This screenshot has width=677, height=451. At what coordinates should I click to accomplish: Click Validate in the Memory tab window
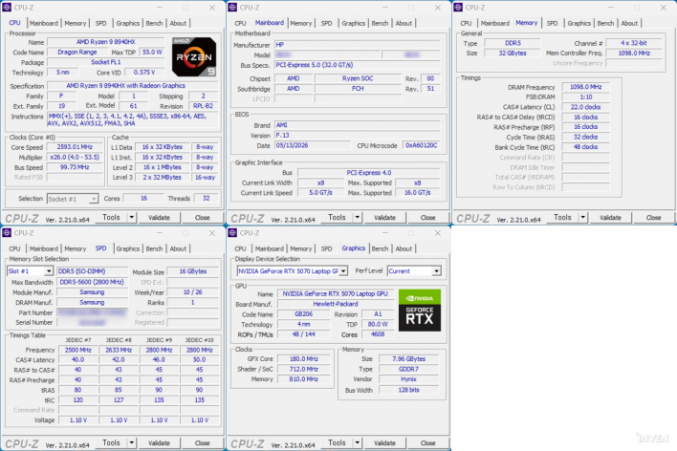(x=610, y=218)
